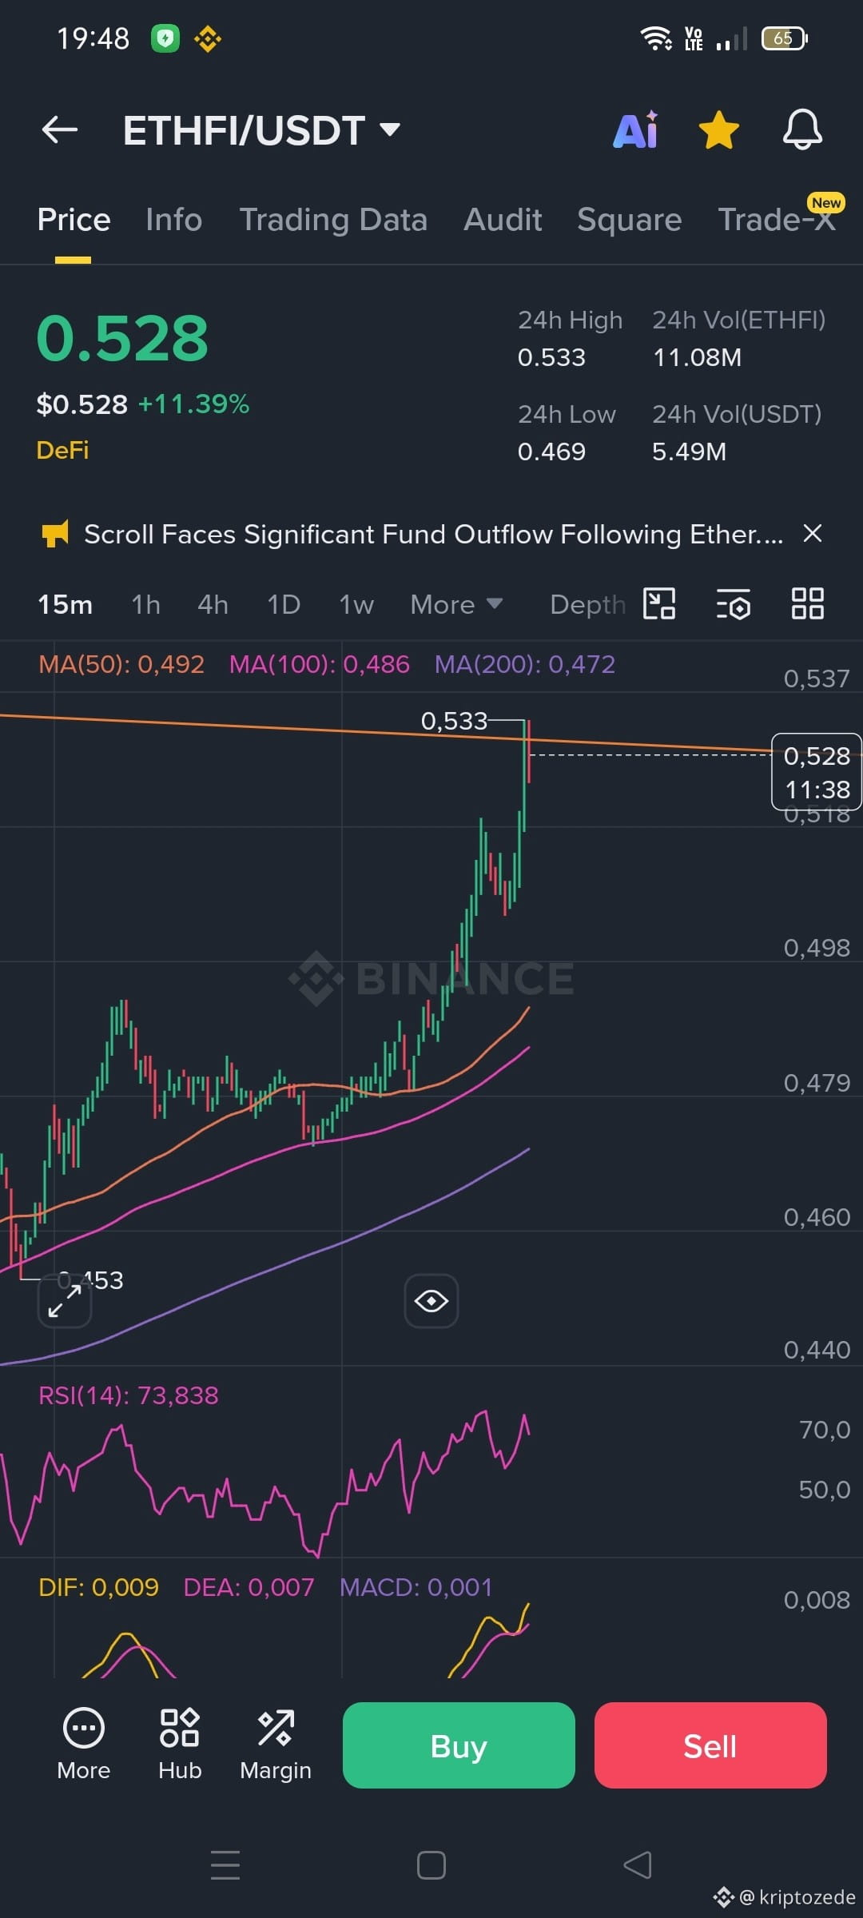Image resolution: width=863 pixels, height=1918 pixels.
Task: Tap the MACD value label
Action: pyautogui.click(x=416, y=1587)
